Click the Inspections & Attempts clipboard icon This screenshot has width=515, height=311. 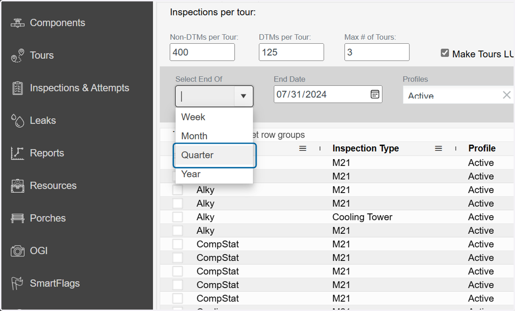click(x=17, y=88)
